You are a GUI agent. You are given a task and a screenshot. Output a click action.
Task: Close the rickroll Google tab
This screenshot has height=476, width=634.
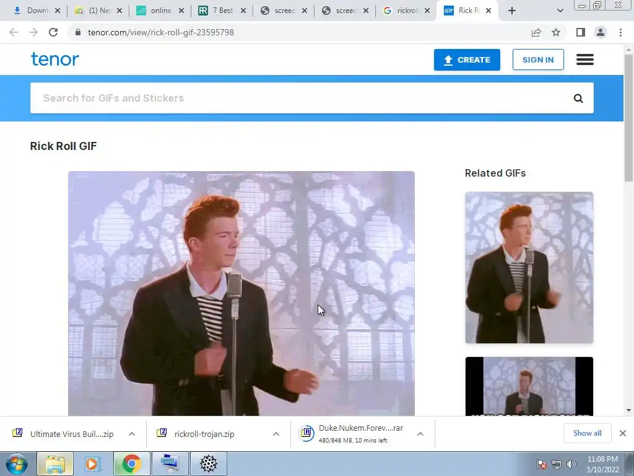427,11
